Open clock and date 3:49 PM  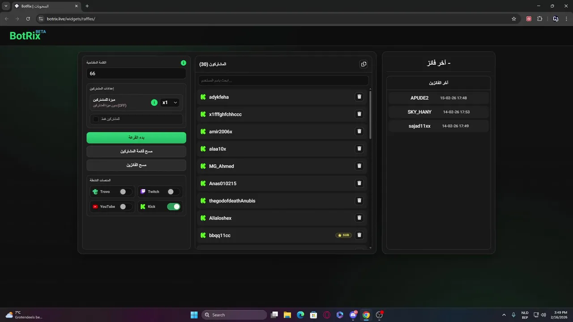click(x=560, y=315)
